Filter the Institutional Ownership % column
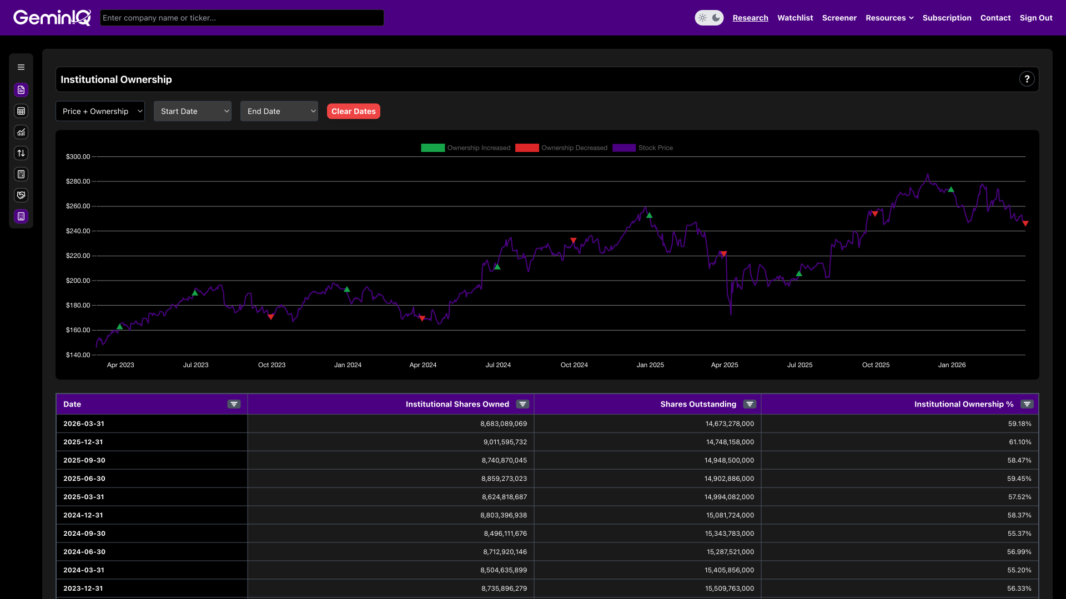The width and height of the screenshot is (1066, 599). pos(1027,404)
